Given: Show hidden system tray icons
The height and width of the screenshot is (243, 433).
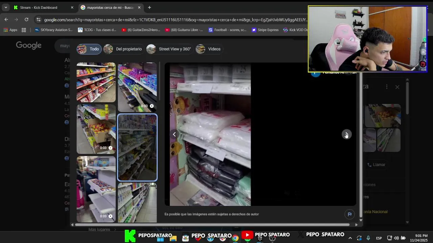Looking at the screenshot, I should click(x=350, y=238).
